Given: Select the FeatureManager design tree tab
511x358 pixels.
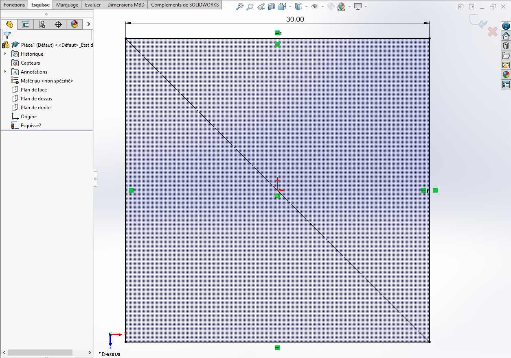Looking at the screenshot, I should click(9, 24).
